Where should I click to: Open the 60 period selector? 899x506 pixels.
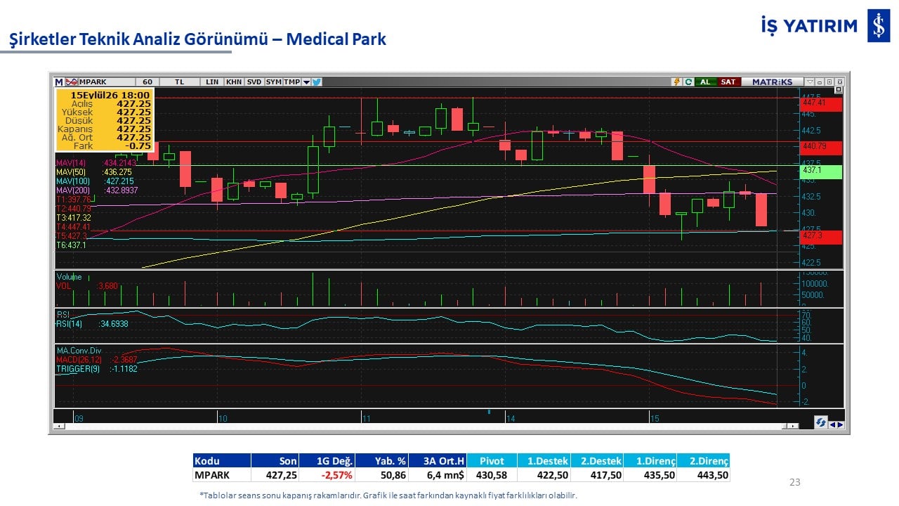click(146, 82)
